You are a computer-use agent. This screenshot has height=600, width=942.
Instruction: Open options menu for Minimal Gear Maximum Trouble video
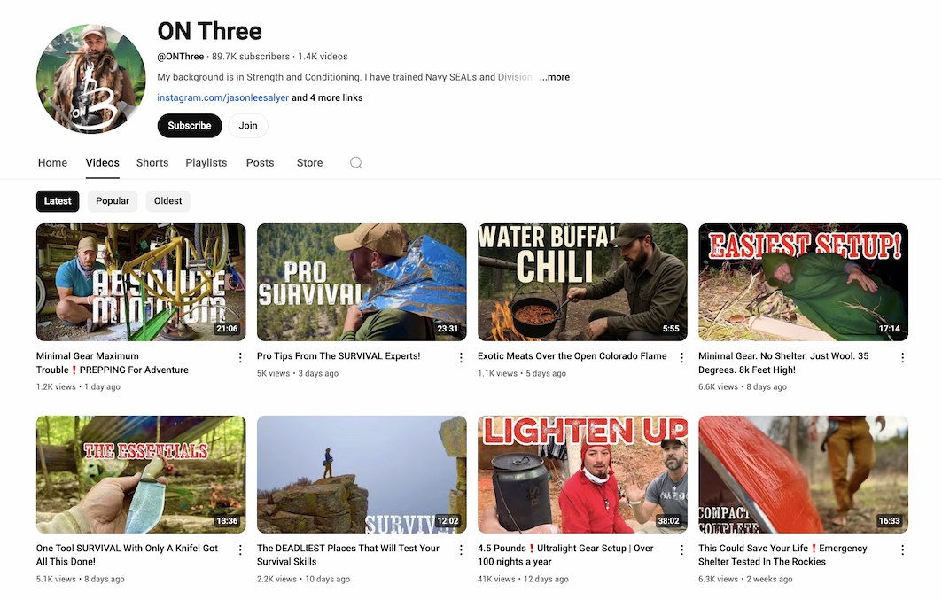240,358
